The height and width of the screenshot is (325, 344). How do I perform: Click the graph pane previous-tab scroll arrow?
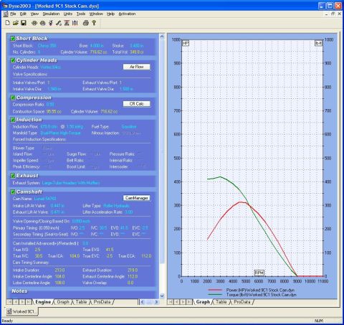(177, 302)
